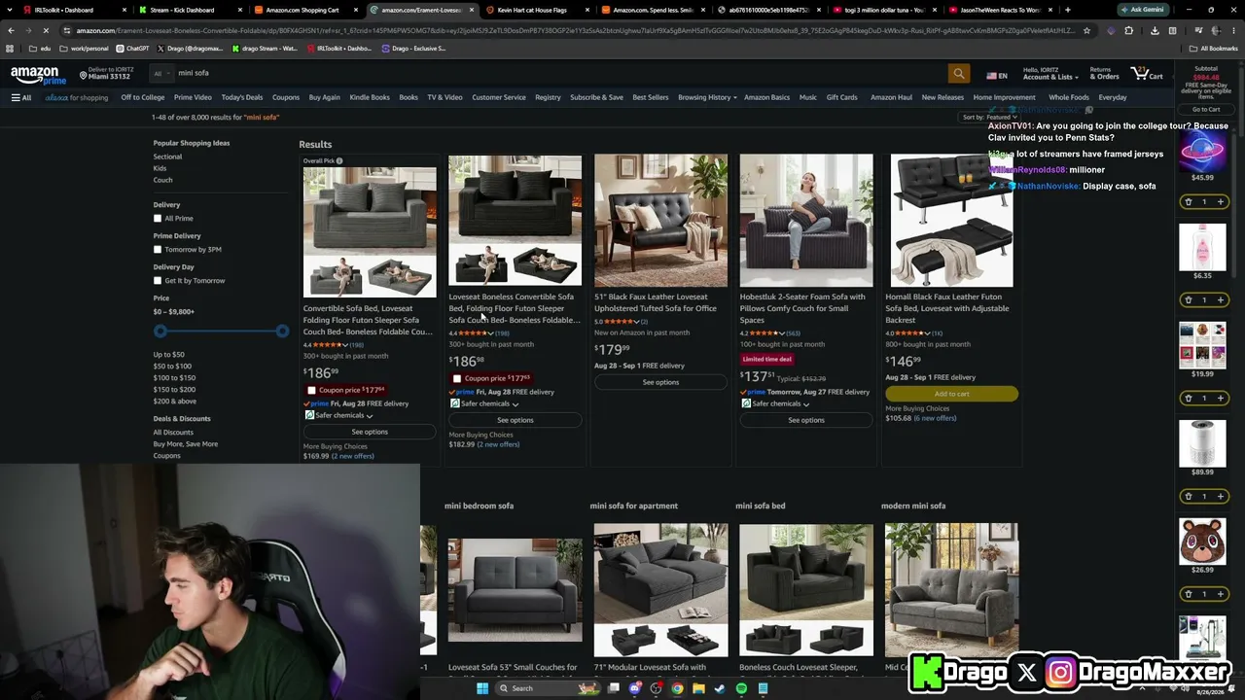Submit search with the magnifier button
The height and width of the screenshot is (700, 1245).
click(958, 74)
